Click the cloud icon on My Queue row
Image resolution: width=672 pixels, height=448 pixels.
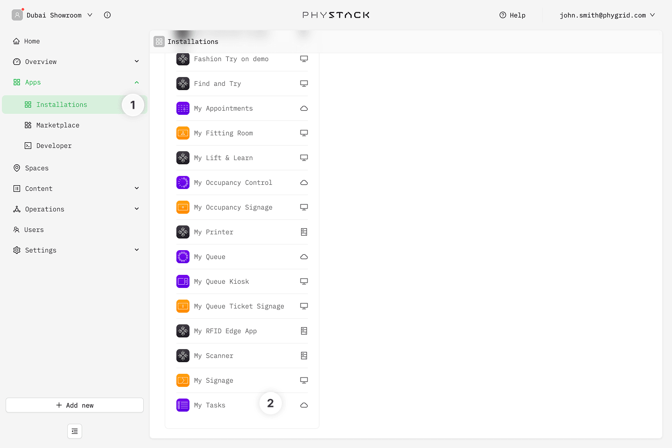(304, 257)
